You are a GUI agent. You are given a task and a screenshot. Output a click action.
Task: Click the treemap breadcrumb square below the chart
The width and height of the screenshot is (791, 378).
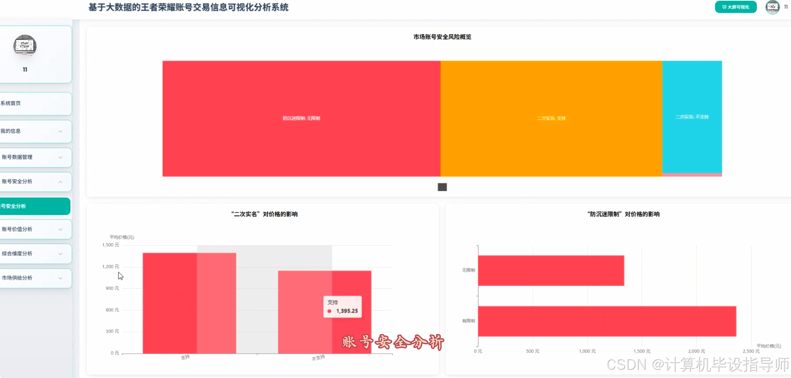click(x=442, y=187)
